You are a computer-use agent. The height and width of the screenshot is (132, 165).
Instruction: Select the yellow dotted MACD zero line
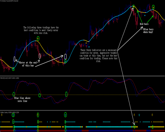click(82, 95)
